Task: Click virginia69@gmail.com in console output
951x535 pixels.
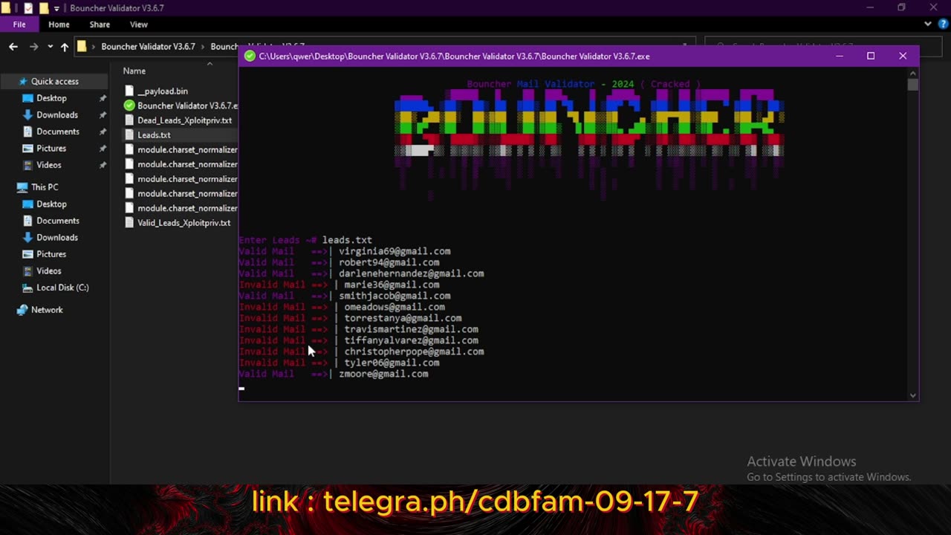Action: (x=395, y=251)
